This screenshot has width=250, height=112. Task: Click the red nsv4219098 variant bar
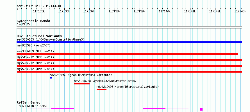click(101, 89)
